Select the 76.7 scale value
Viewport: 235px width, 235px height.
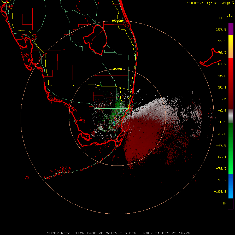222,52
